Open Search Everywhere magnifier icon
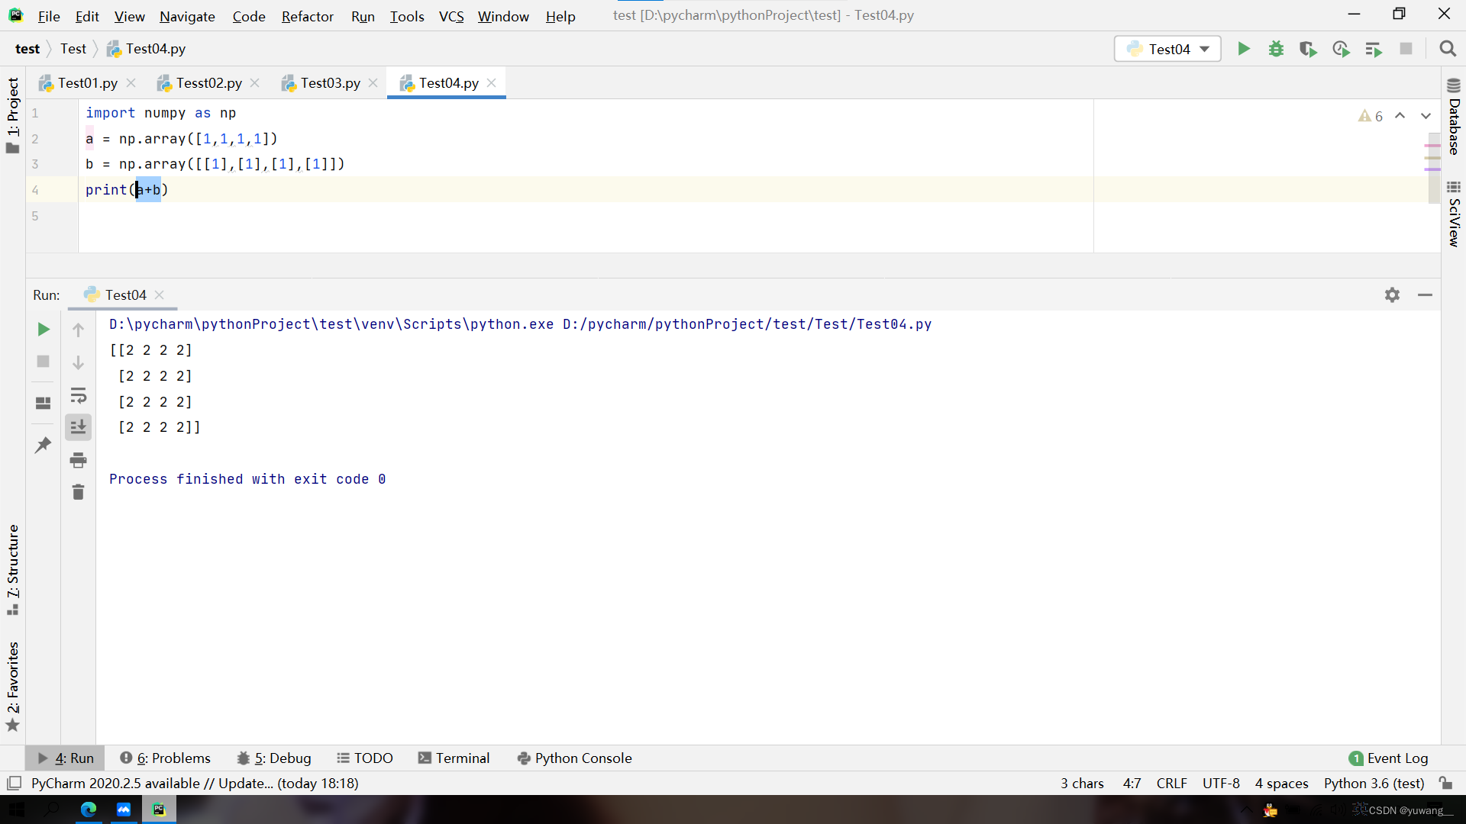The width and height of the screenshot is (1466, 824). coord(1447,49)
